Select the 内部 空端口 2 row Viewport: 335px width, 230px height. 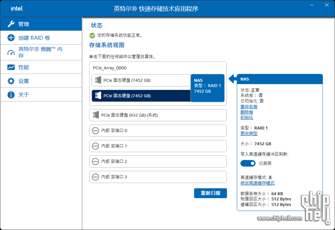158,161
